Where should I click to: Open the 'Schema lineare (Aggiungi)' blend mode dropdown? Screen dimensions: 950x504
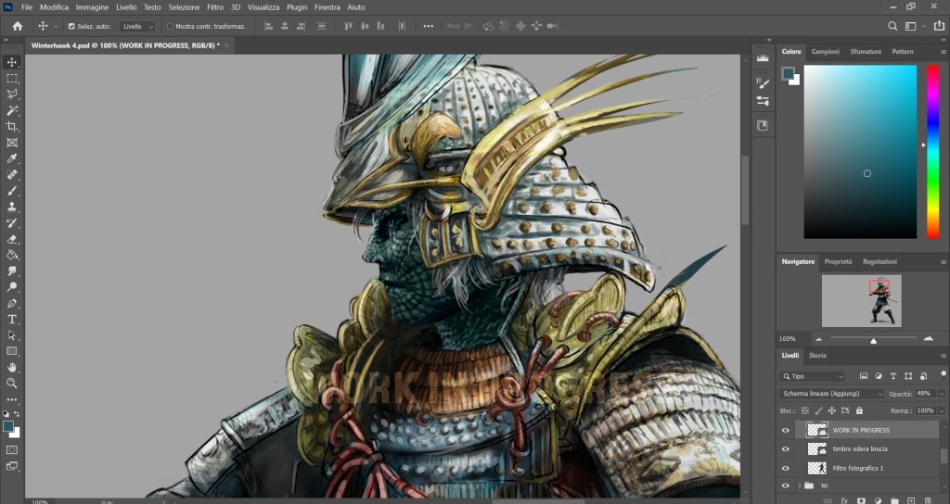click(x=831, y=394)
